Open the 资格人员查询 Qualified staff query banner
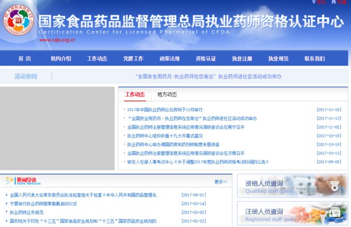Viewport: 351px width, 227px height. (x=292, y=186)
